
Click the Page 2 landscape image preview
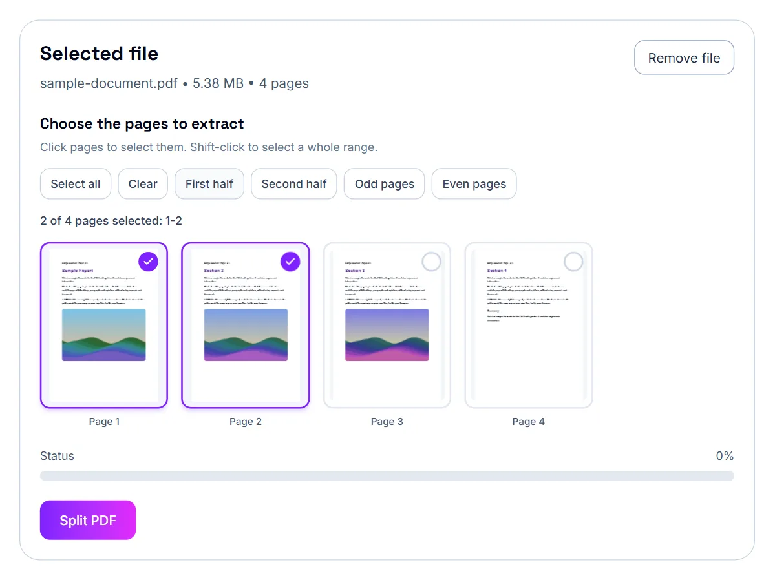point(246,335)
